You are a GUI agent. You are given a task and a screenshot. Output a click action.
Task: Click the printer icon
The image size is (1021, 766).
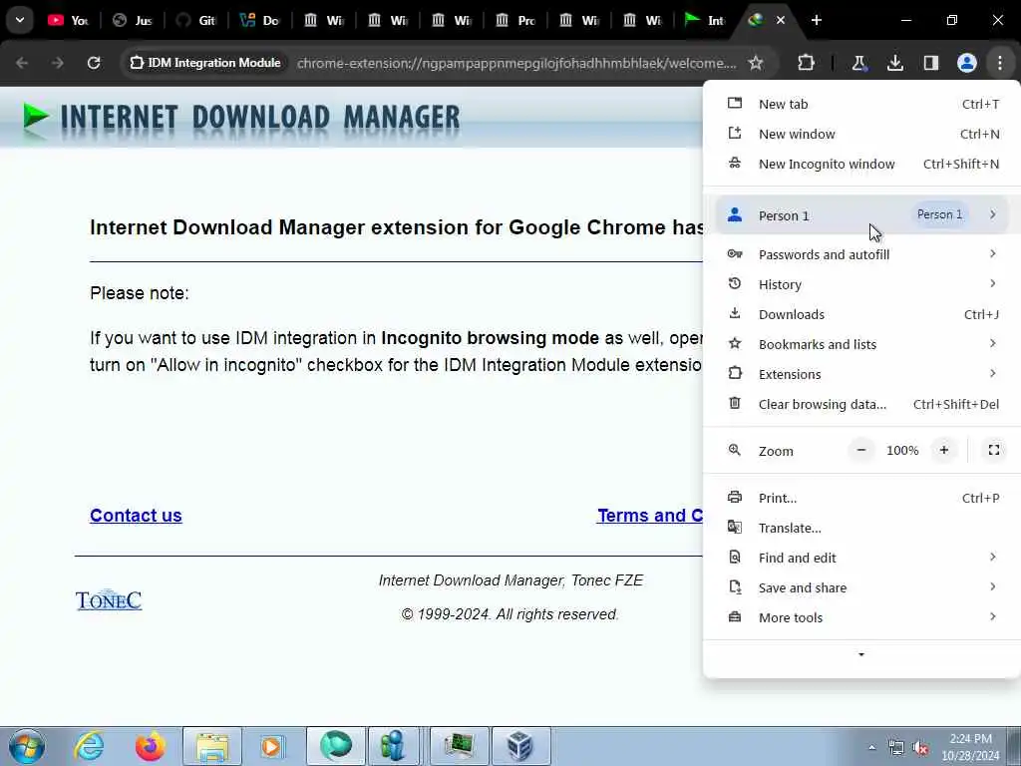pos(735,498)
